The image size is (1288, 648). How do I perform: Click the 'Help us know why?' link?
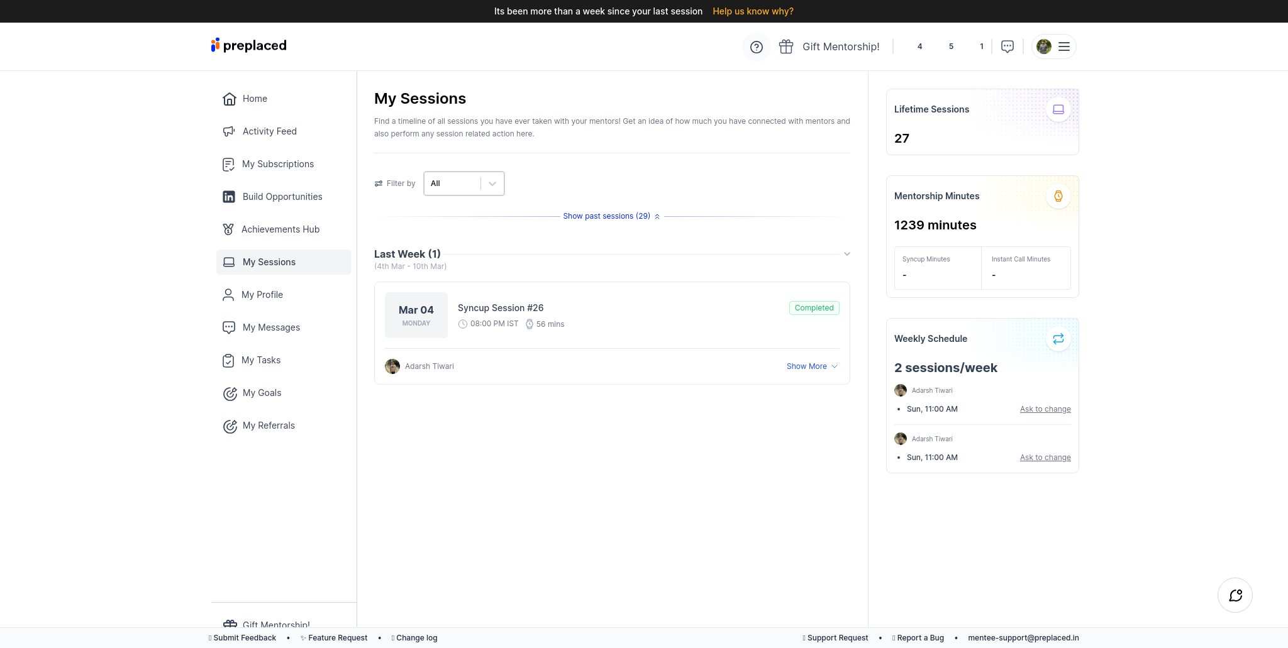[753, 11]
